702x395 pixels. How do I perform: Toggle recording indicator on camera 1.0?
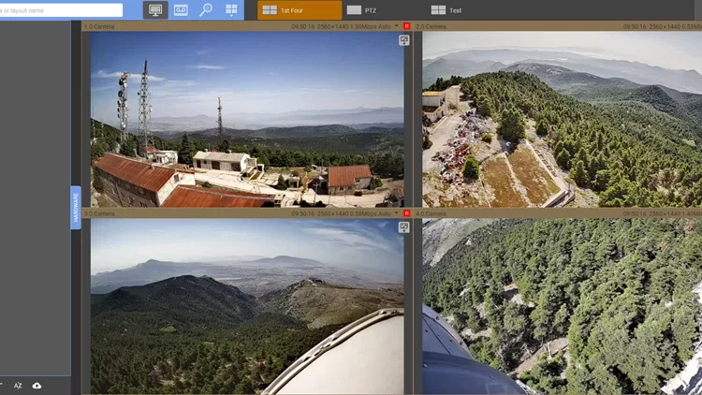406,26
